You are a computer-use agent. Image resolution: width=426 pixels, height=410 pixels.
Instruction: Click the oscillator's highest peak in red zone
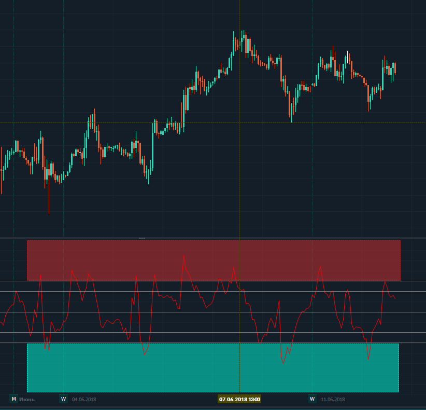[183, 255]
